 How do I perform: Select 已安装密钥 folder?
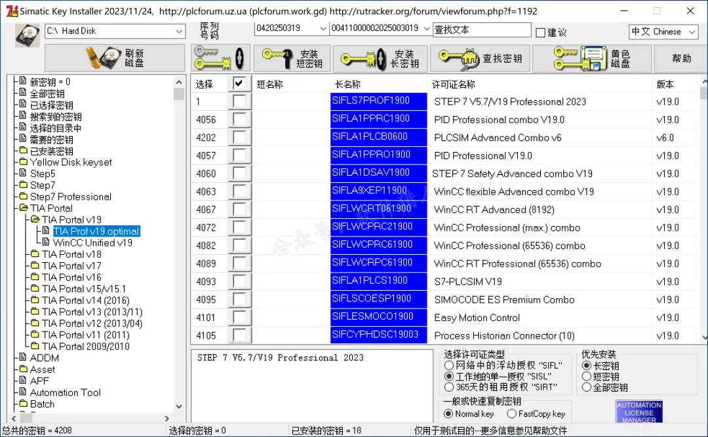(x=52, y=151)
